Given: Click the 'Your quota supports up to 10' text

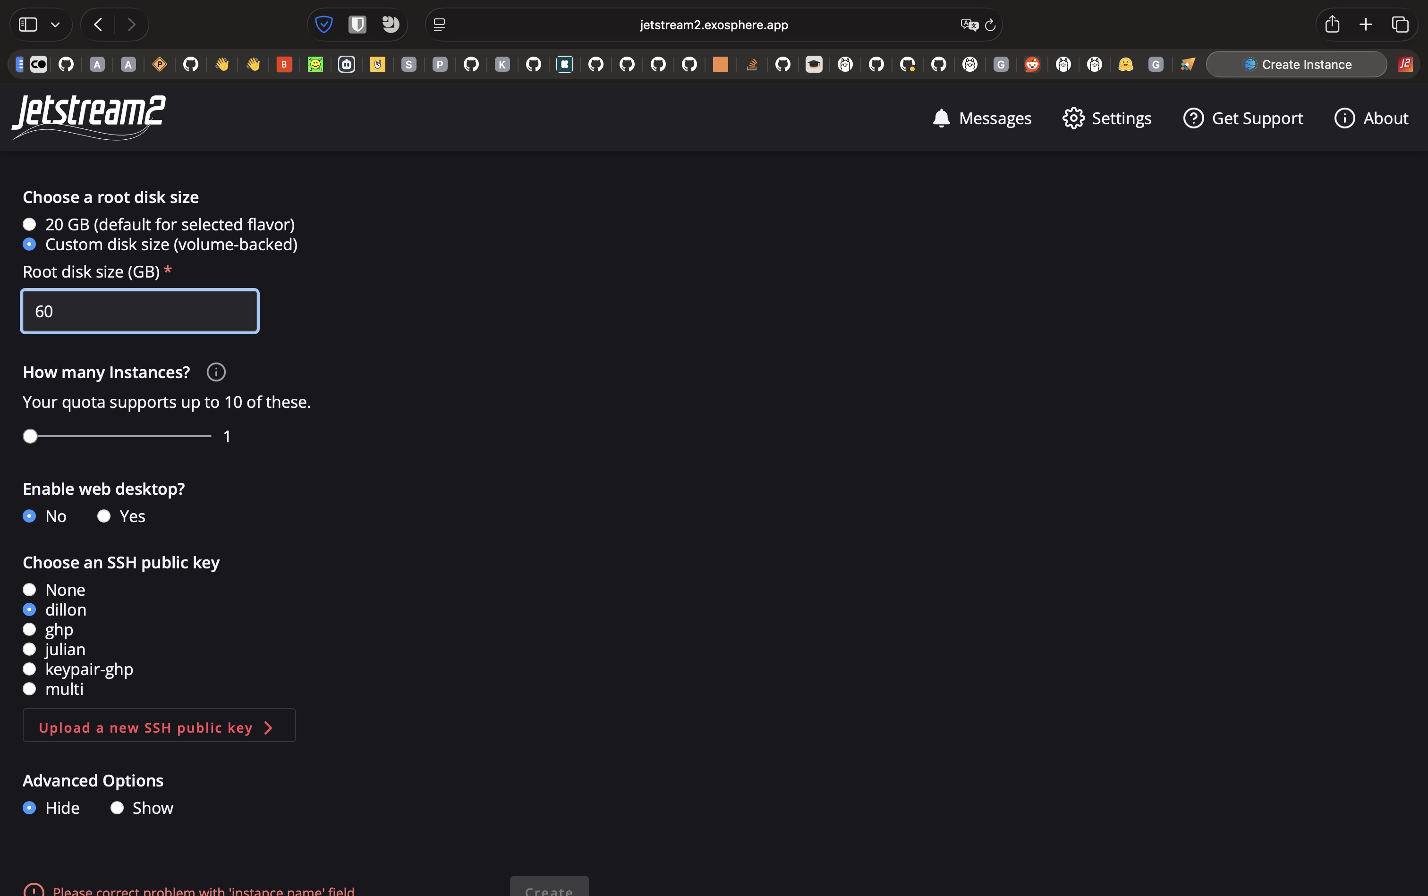Looking at the screenshot, I should tap(167, 402).
